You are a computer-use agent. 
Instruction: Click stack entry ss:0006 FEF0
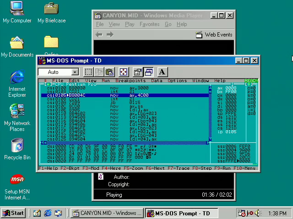click(x=233, y=146)
